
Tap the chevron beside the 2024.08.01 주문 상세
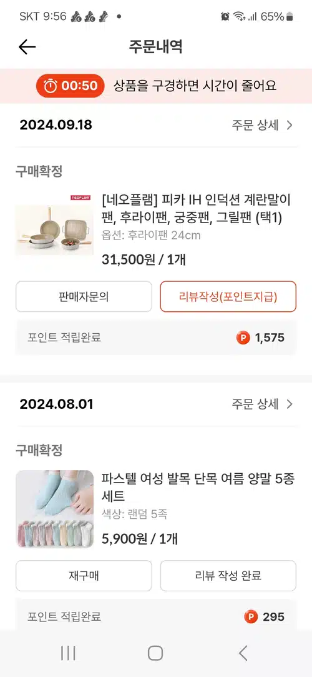click(x=290, y=404)
